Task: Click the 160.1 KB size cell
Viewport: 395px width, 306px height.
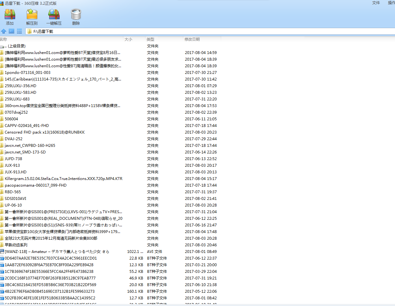Action: 135,291
